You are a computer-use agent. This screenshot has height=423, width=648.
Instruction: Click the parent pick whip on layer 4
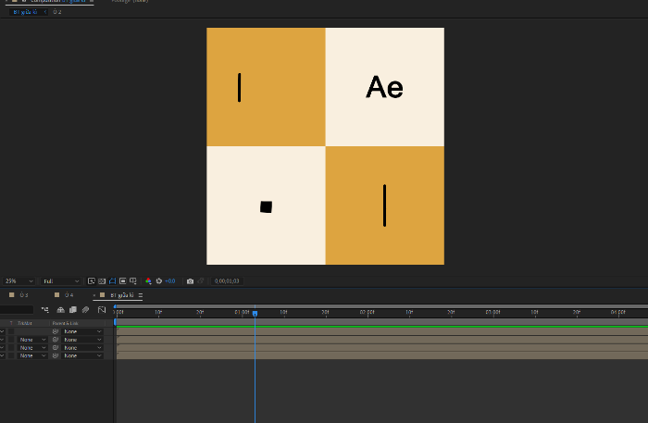pos(56,355)
